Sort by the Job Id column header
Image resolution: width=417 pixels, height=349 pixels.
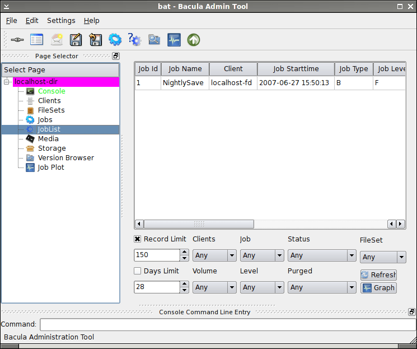click(x=148, y=69)
